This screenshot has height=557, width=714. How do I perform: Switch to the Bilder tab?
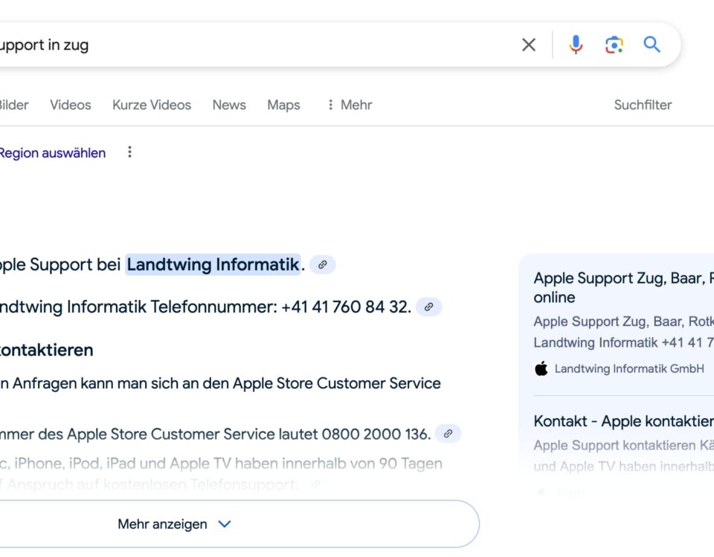pos(14,105)
